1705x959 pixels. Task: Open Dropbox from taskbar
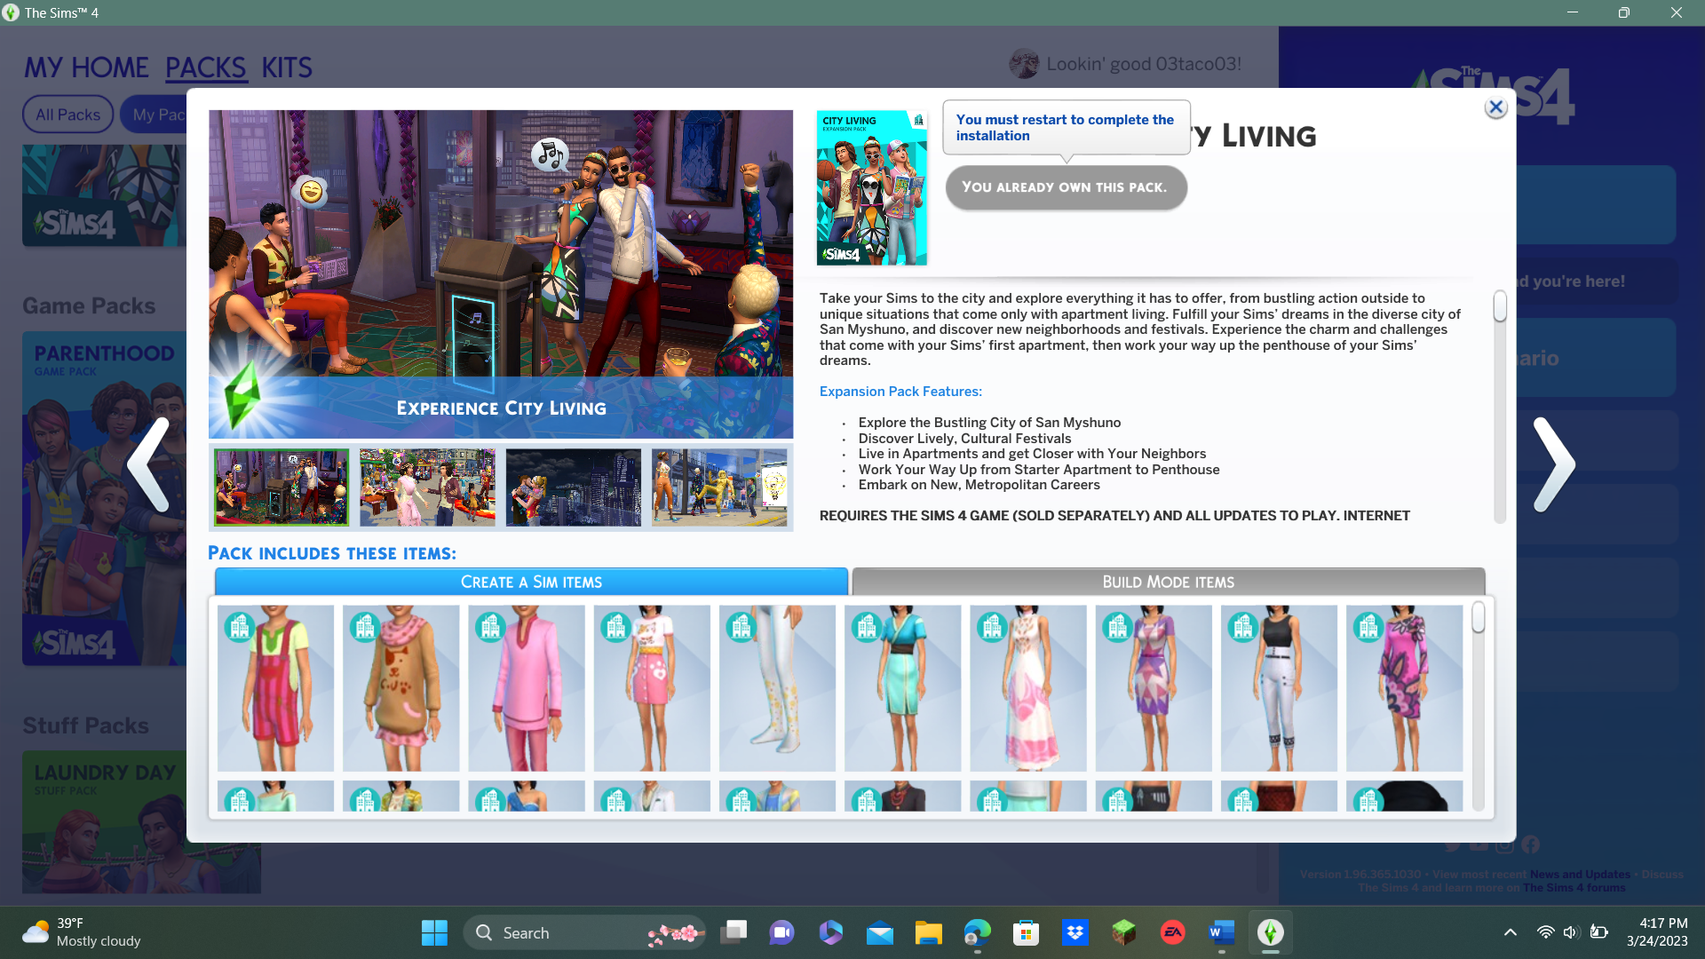pyautogui.click(x=1075, y=932)
